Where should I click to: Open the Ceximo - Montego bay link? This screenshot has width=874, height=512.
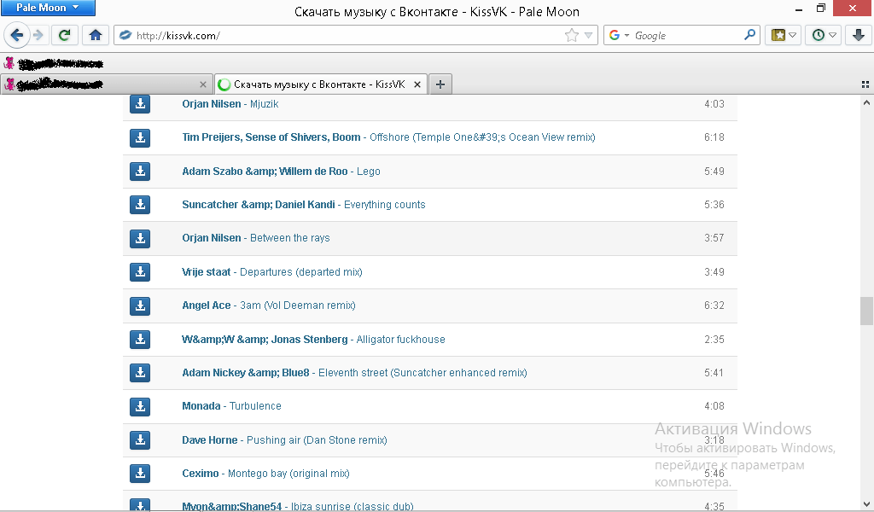266,474
